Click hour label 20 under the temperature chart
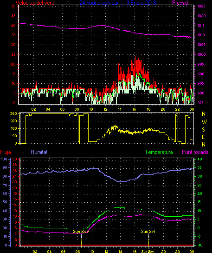 pyautogui.click(x=163, y=252)
